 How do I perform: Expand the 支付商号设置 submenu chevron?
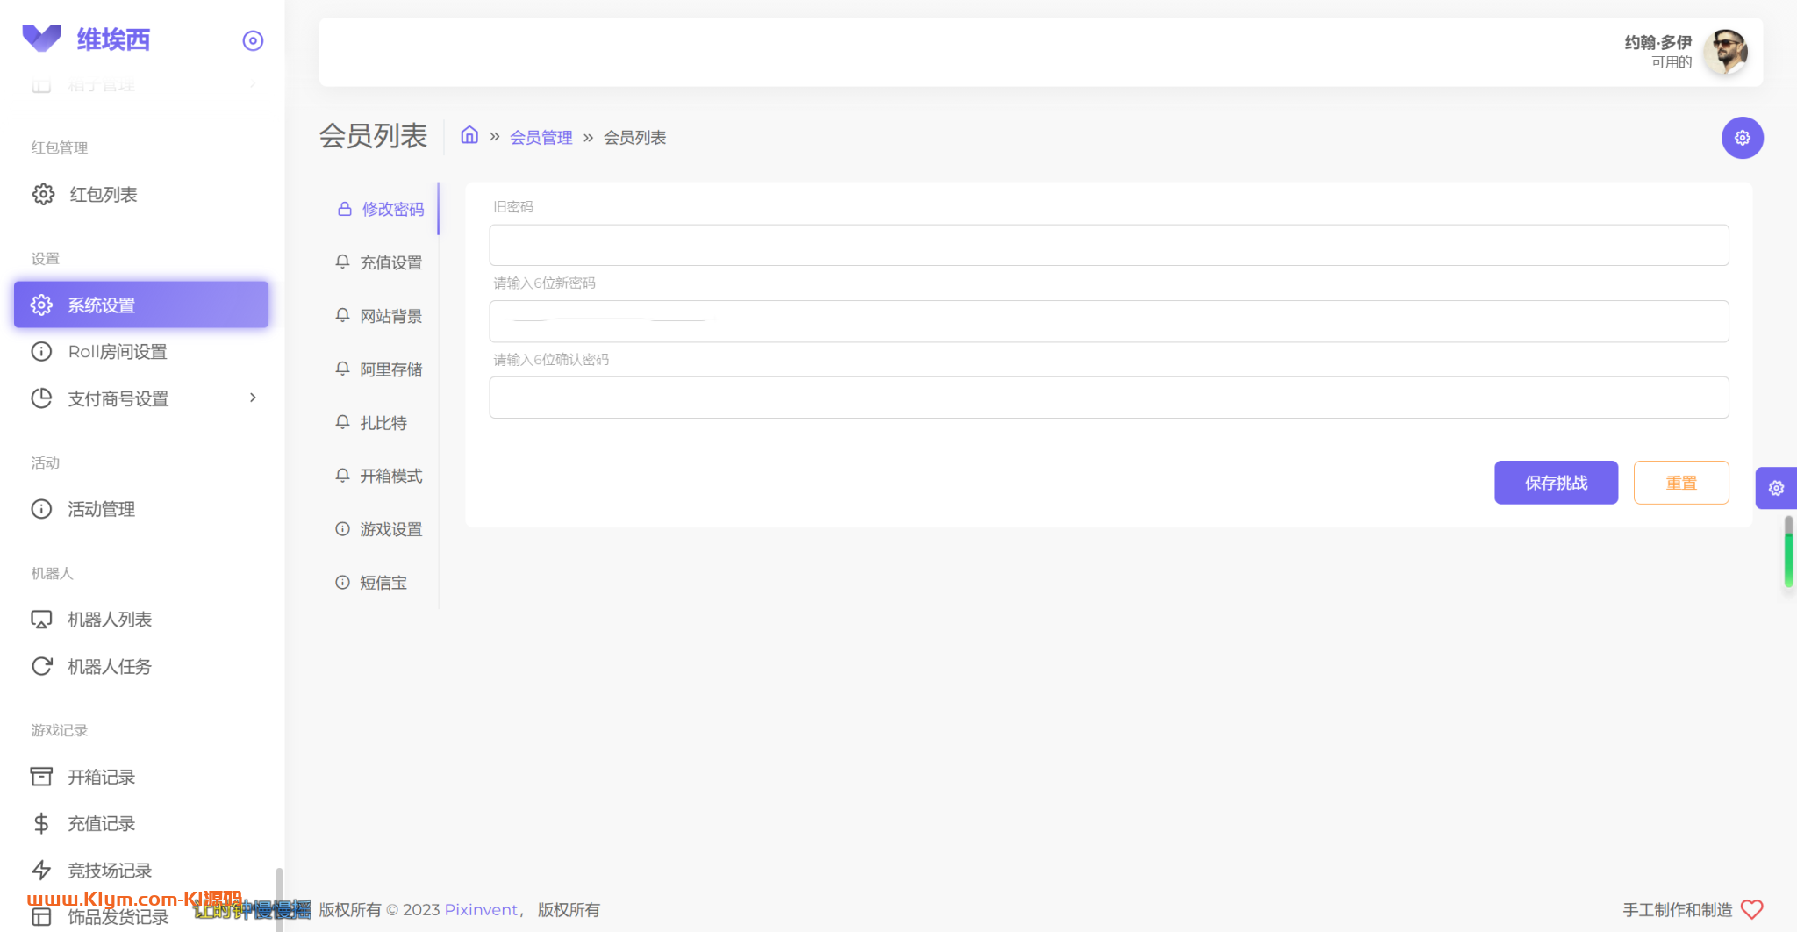tap(253, 398)
